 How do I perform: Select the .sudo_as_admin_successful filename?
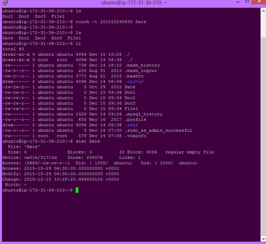click(x=158, y=130)
